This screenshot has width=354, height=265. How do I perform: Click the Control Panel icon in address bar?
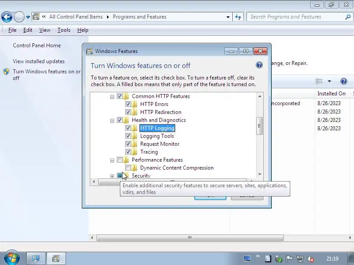tap(36, 17)
